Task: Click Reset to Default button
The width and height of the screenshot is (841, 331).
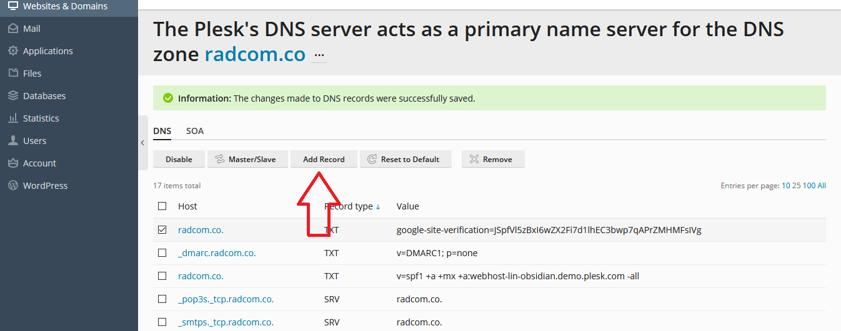Action: 406,160
